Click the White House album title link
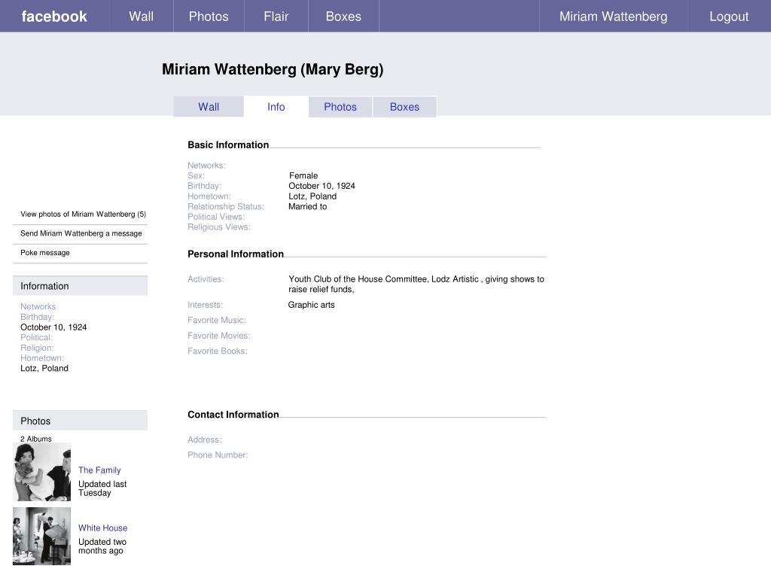The height and width of the screenshot is (578, 771). (102, 528)
